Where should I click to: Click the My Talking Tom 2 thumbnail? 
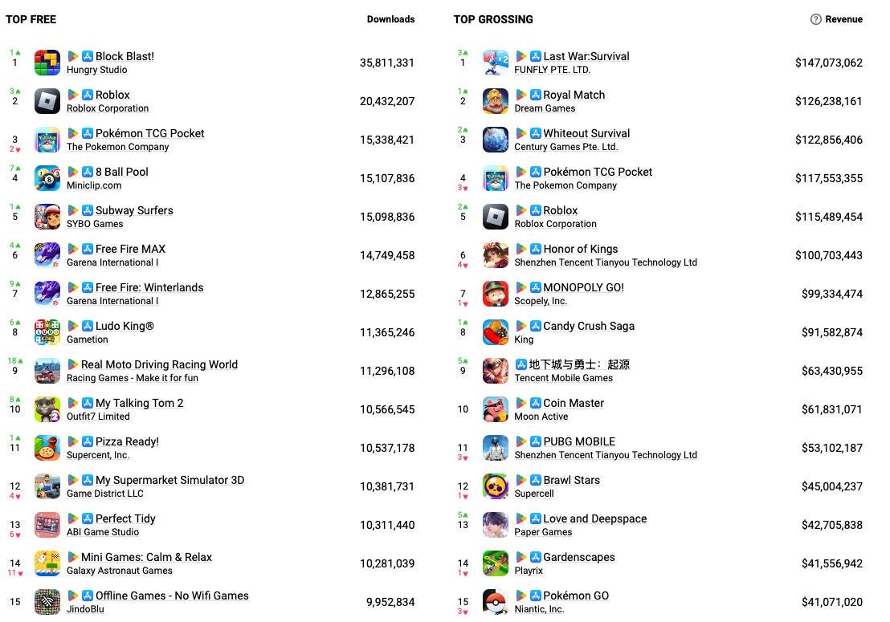click(47, 409)
